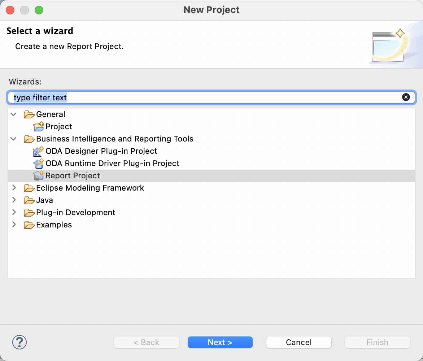Expand the Java category
The image size is (423, 361).
[x=14, y=200]
